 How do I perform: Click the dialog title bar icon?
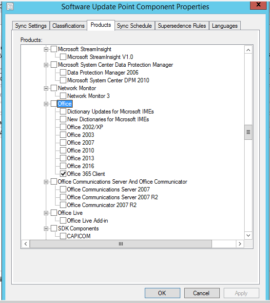click(10, 6)
